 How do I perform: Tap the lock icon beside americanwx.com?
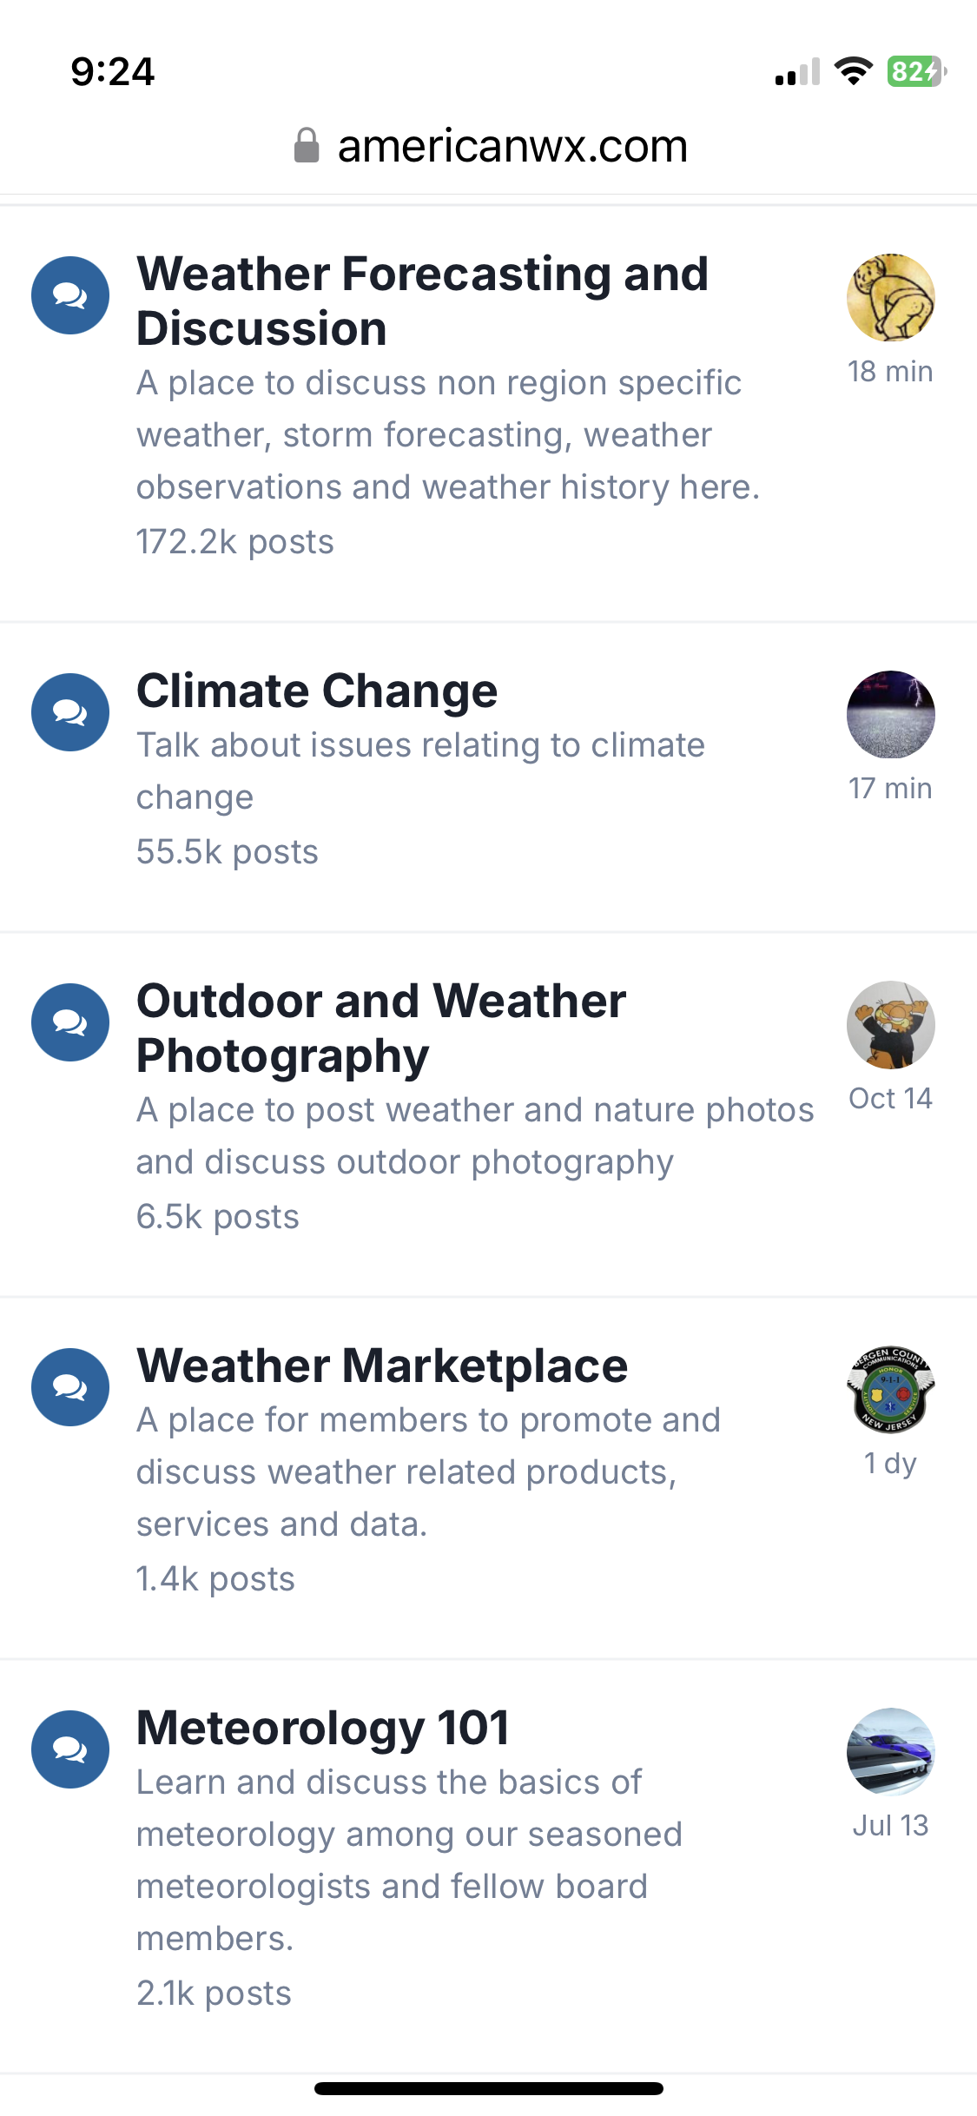(307, 146)
